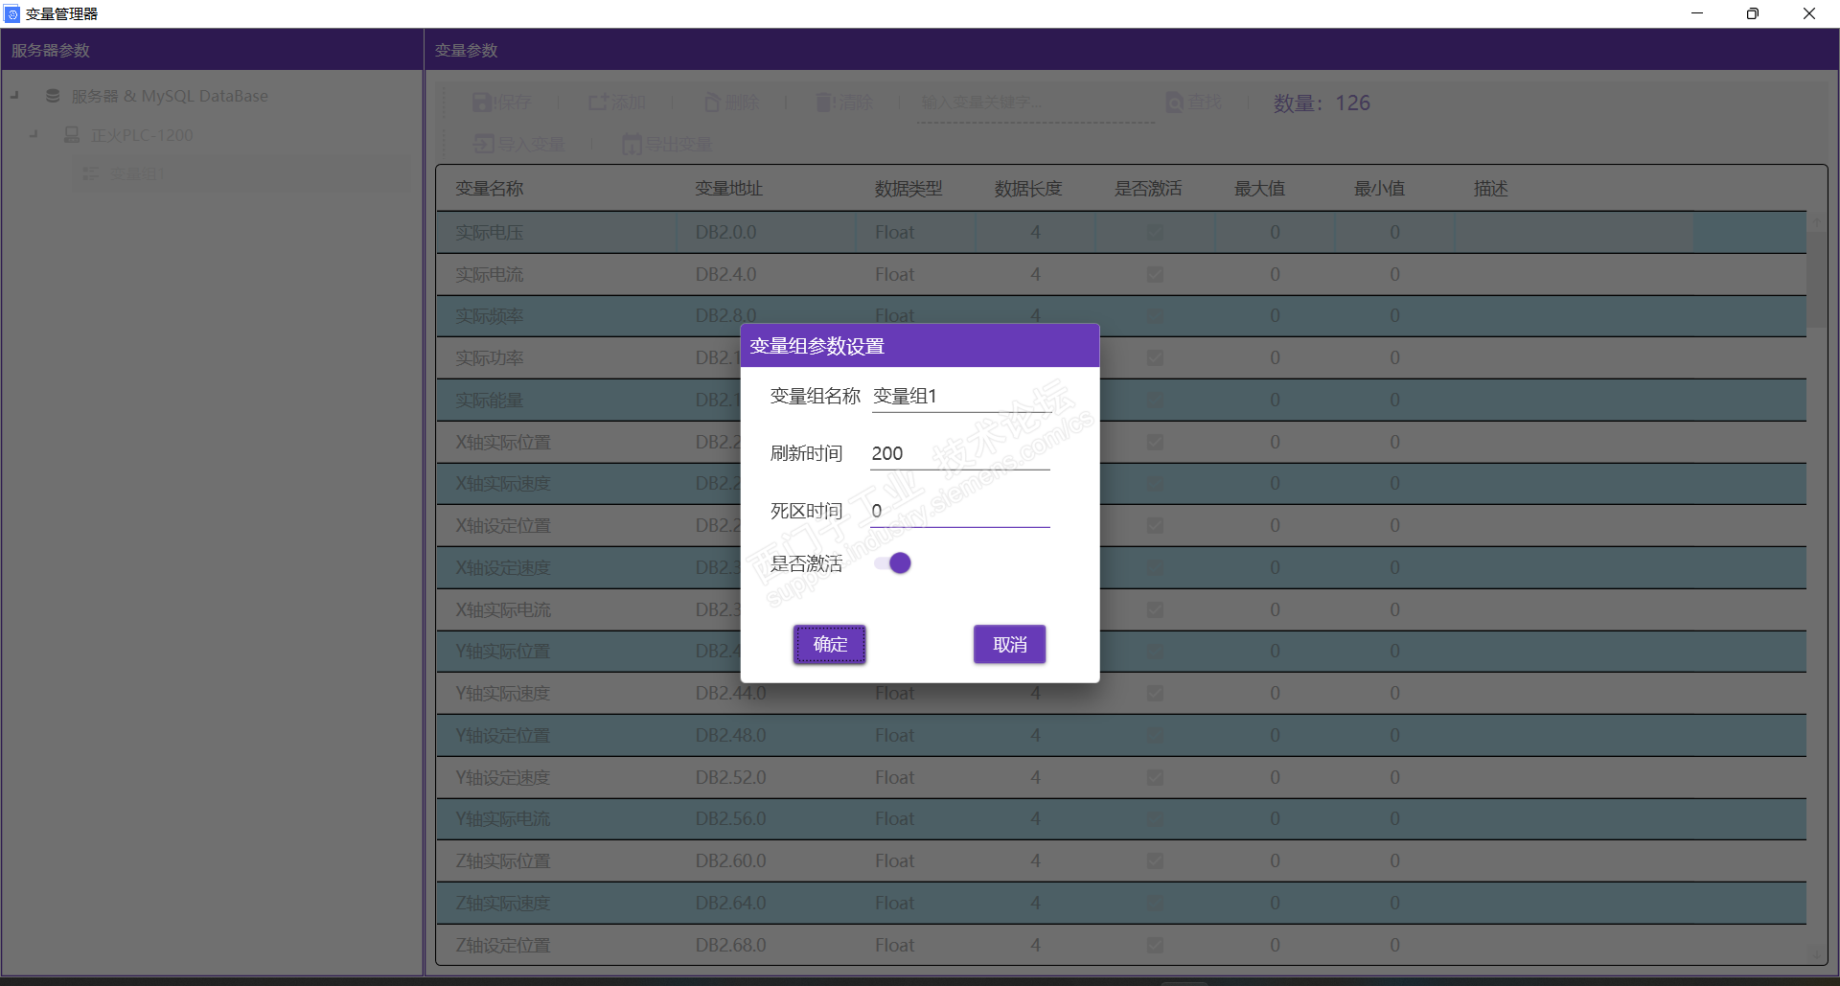1840x986 pixels.
Task: Click the PLC device icon beside 正火PLC-1200
Action: 72,135
